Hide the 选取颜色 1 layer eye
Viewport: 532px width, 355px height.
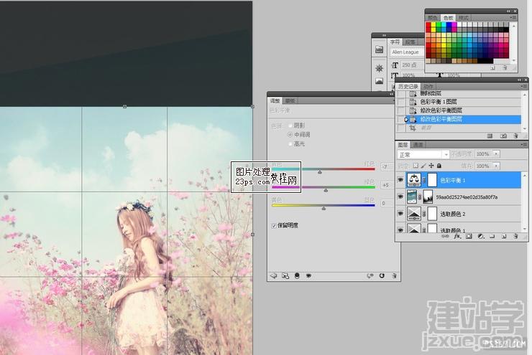pos(400,229)
